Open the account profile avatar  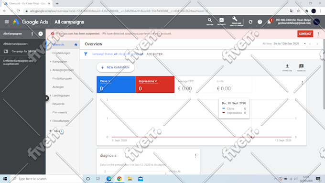point(316,22)
